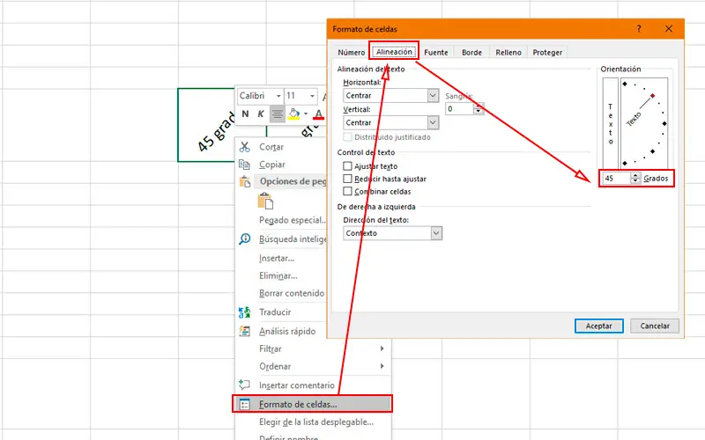This screenshot has height=440, width=705.
Task: Click the clipboard paste option icon
Action: 265,201
